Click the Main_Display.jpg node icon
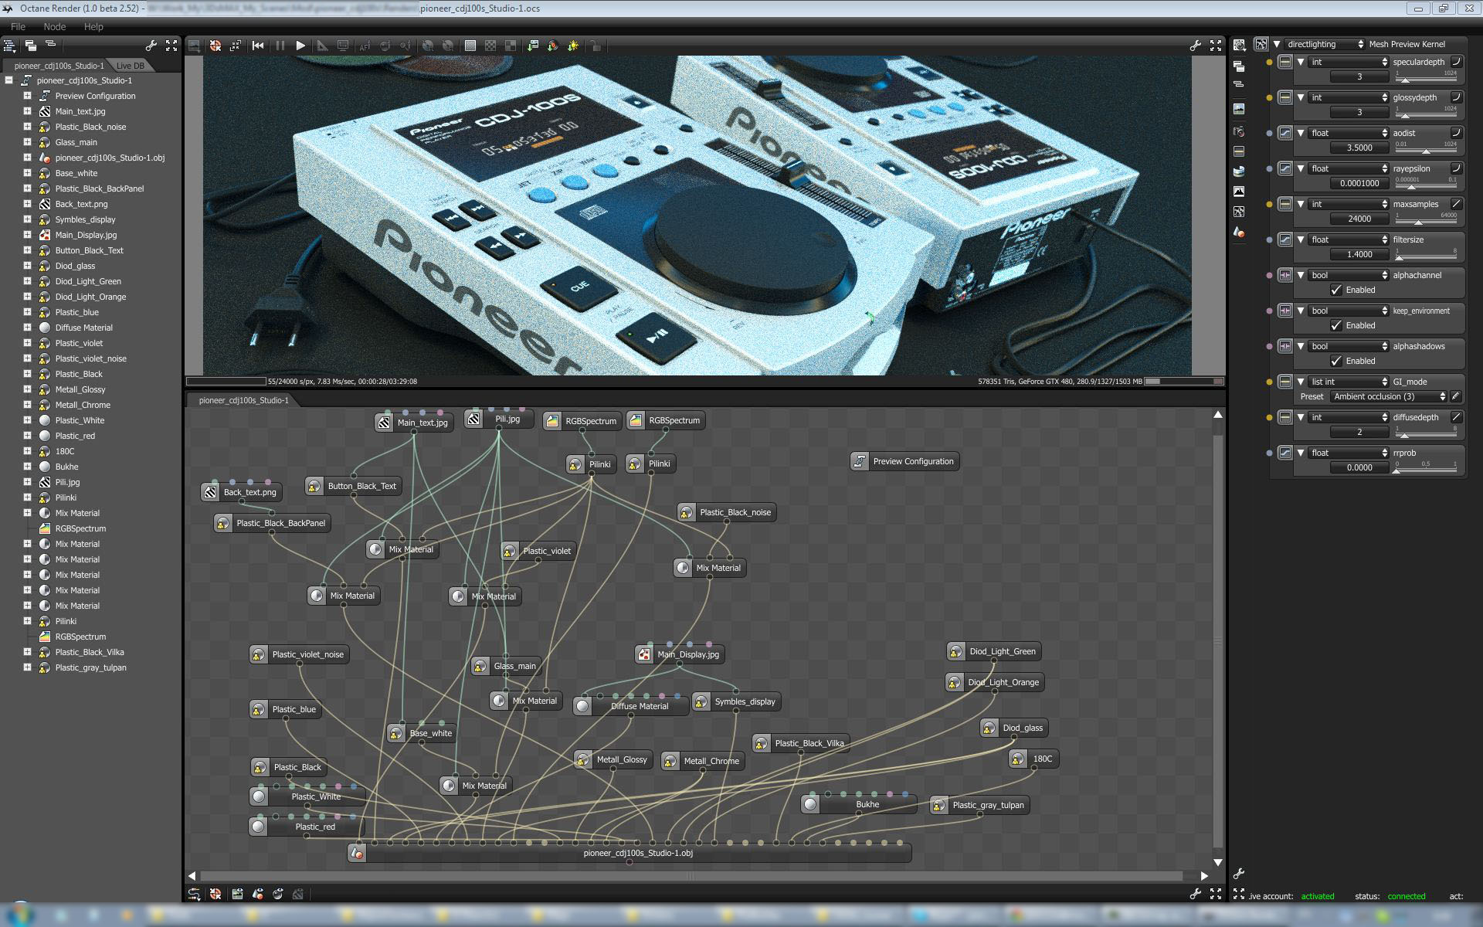This screenshot has width=1483, height=927. (644, 654)
